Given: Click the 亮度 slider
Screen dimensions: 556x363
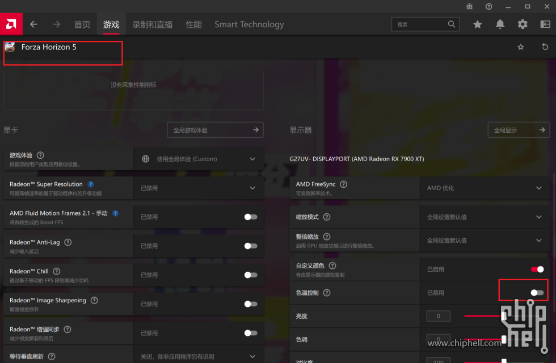Looking at the screenshot, I should click(504, 316).
